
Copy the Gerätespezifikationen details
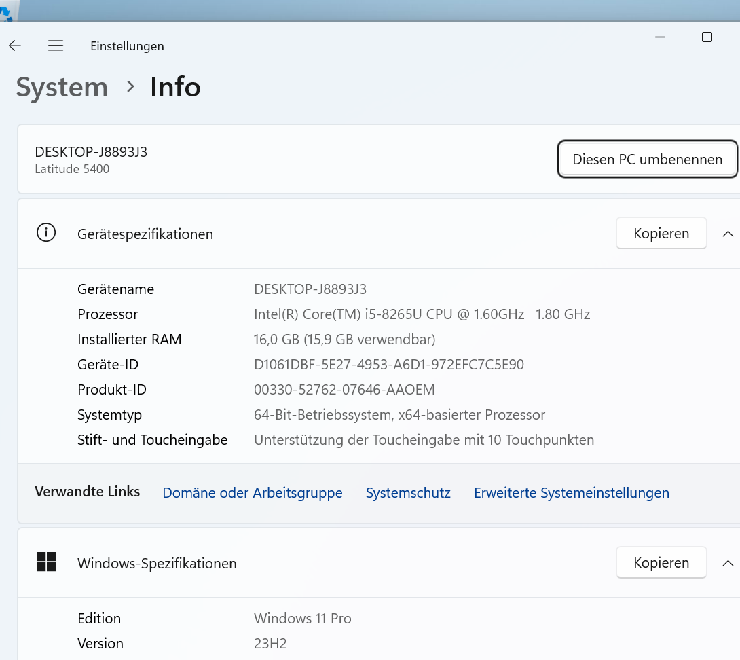661,233
